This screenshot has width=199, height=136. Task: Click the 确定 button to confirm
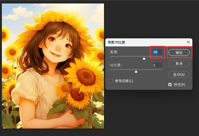(179, 53)
